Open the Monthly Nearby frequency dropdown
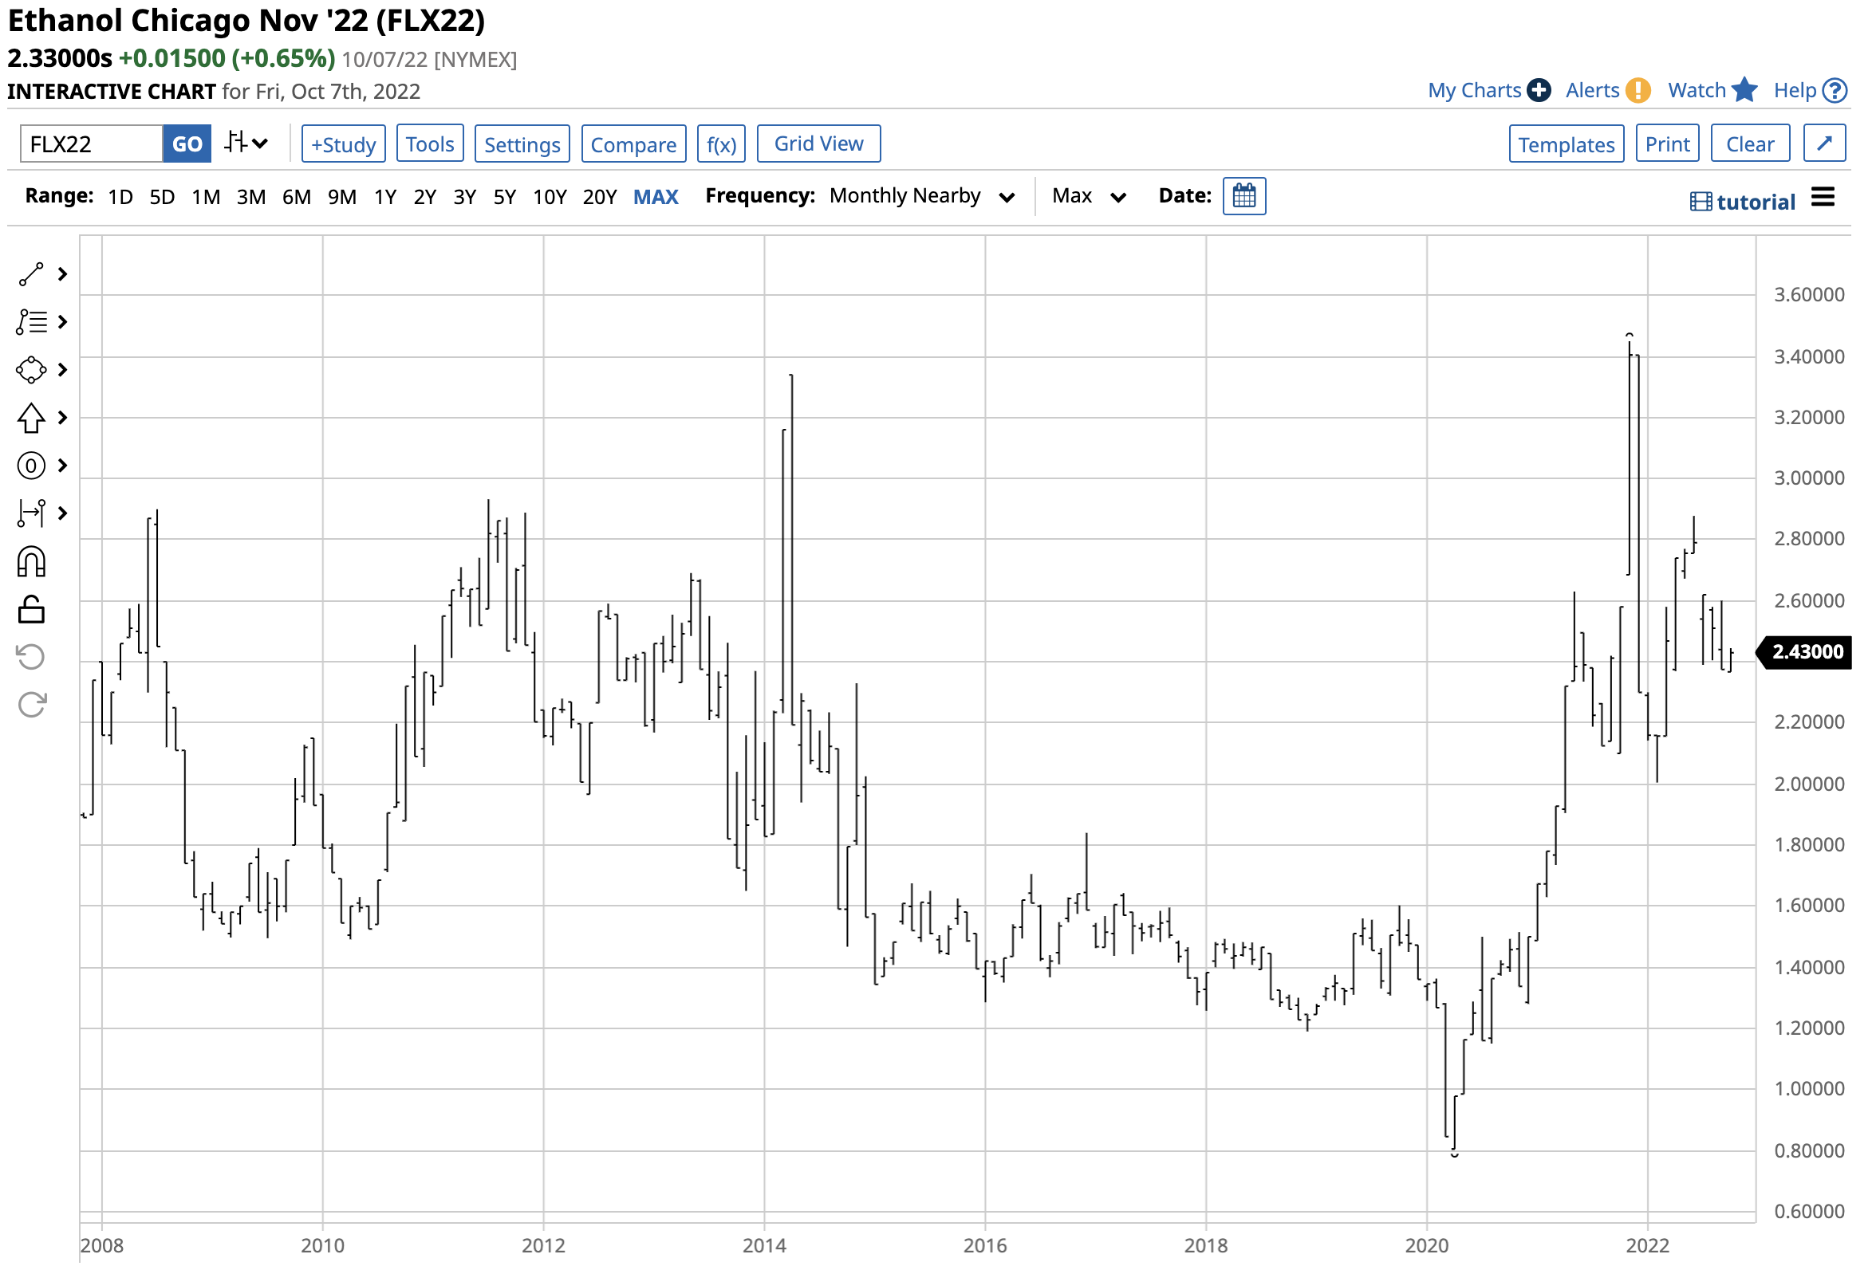Viewport: 1876px width, 1266px height. (922, 197)
